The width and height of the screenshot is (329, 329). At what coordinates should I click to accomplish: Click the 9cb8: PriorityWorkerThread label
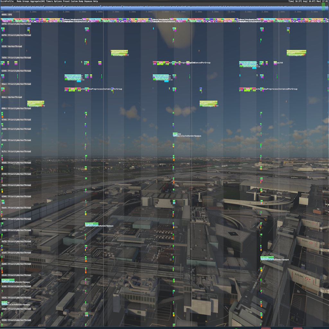point(16,286)
